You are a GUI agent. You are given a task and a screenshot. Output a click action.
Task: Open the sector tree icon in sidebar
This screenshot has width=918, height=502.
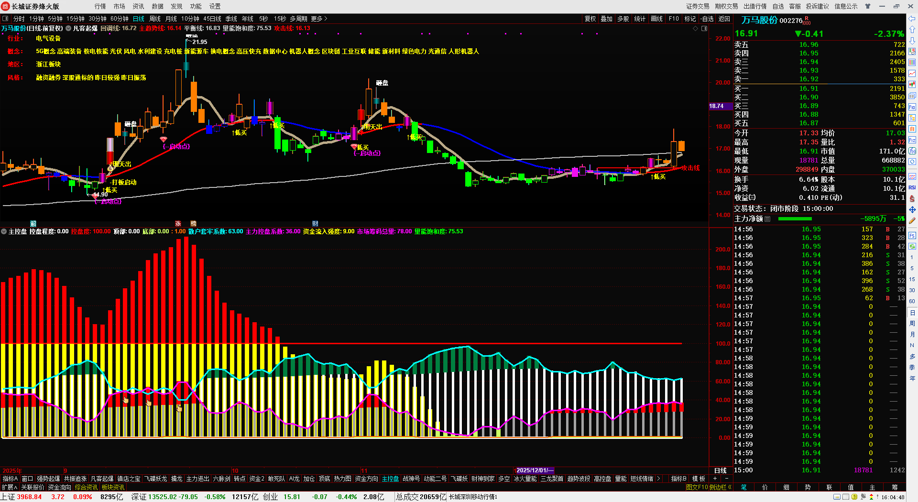pyautogui.click(x=912, y=118)
